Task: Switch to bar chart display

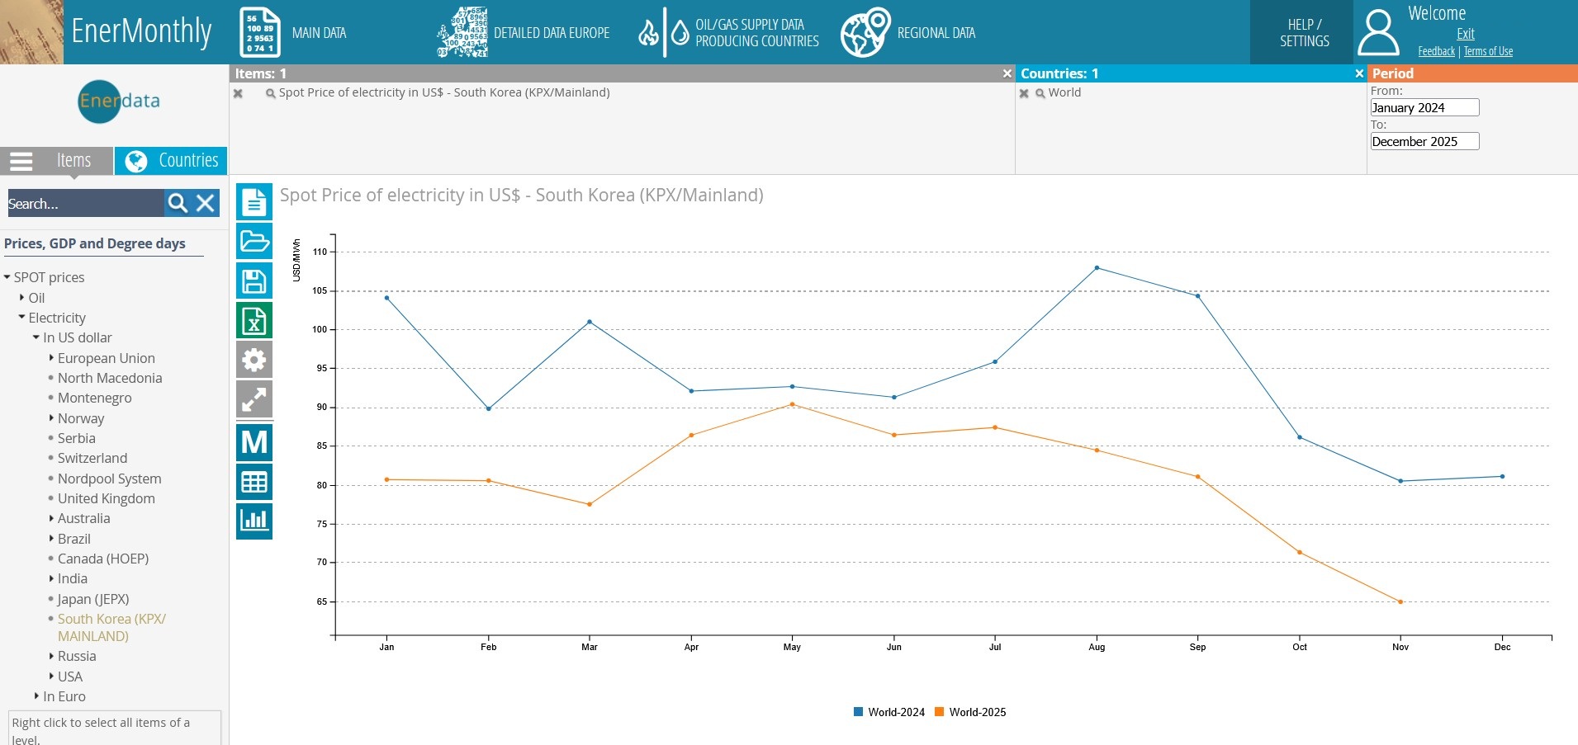Action: coord(254,521)
